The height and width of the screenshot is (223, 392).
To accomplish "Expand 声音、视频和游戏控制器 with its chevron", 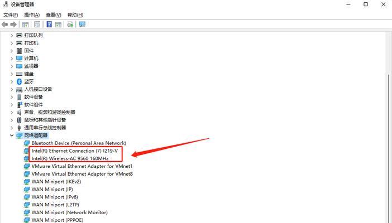I will [12, 113].
